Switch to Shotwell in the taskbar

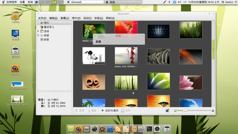85,2
